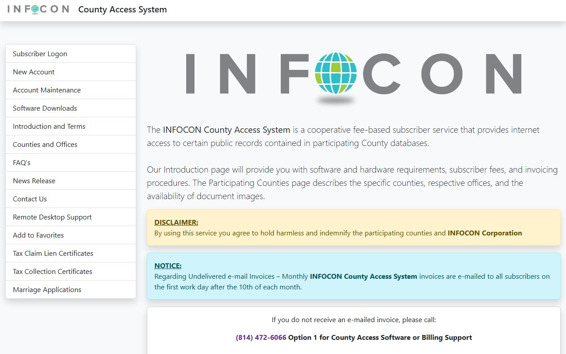Click the large INFOCON globe banner image
Screen dimensions: 566x354
click(353, 78)
